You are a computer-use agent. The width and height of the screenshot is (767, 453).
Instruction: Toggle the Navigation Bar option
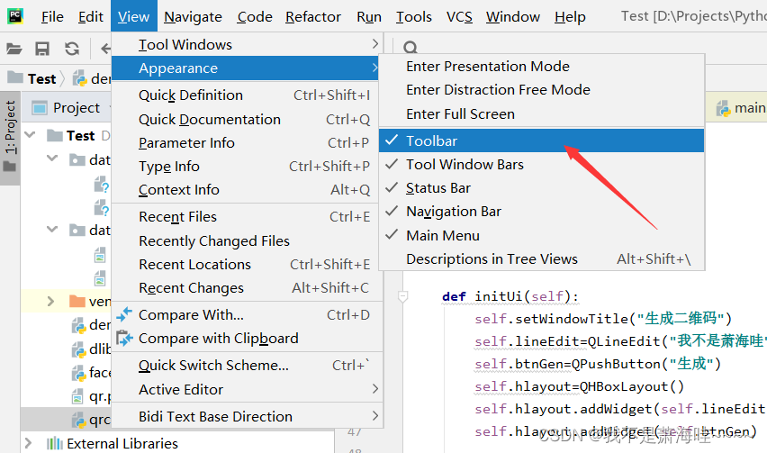click(x=542, y=212)
